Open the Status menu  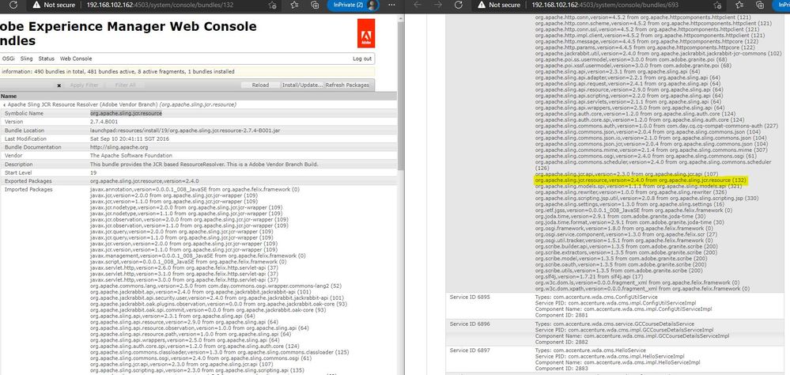pos(46,59)
